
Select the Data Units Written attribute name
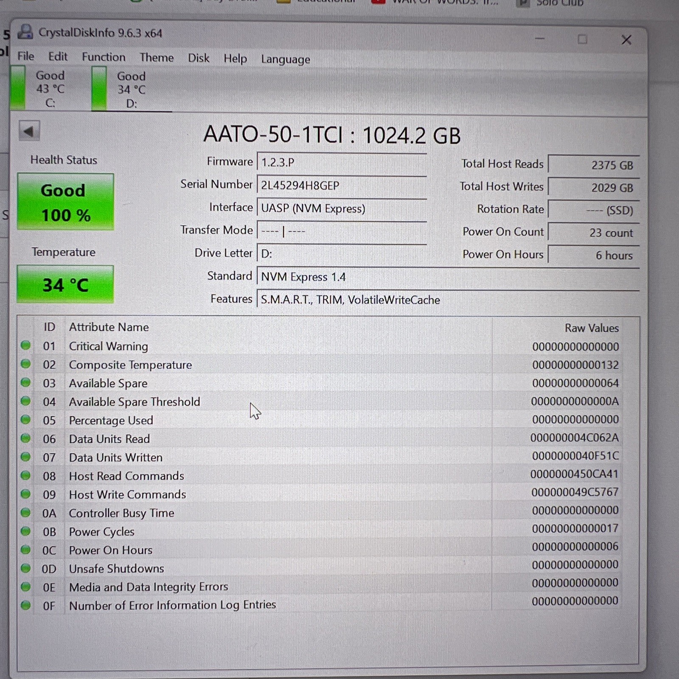[x=116, y=457]
